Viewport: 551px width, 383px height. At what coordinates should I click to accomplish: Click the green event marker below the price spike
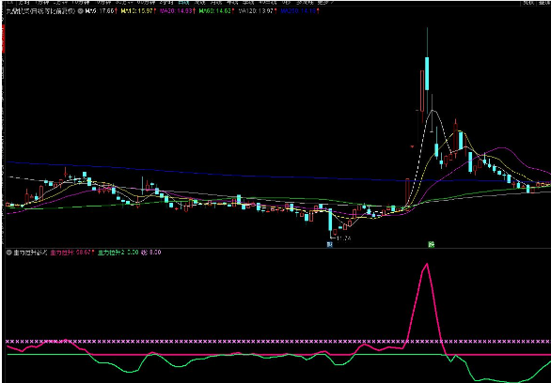(x=432, y=244)
